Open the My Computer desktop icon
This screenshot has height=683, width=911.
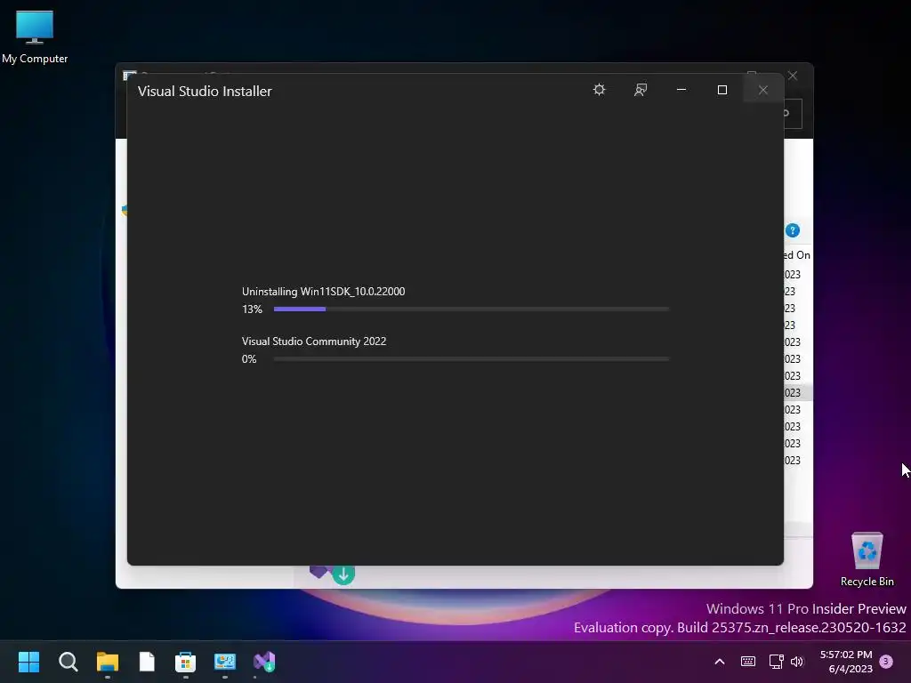[35, 37]
